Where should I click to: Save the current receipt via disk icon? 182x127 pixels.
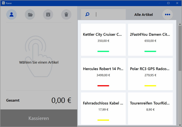click(48, 14)
